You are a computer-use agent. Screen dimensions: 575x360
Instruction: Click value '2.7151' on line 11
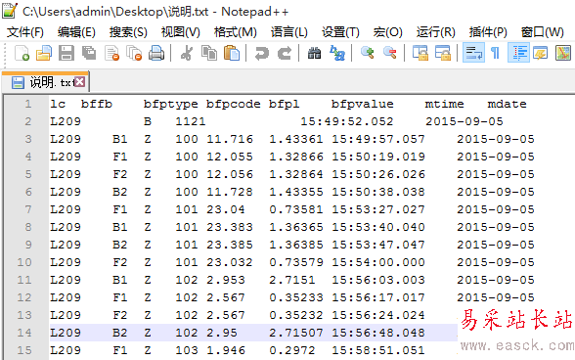tap(291, 280)
